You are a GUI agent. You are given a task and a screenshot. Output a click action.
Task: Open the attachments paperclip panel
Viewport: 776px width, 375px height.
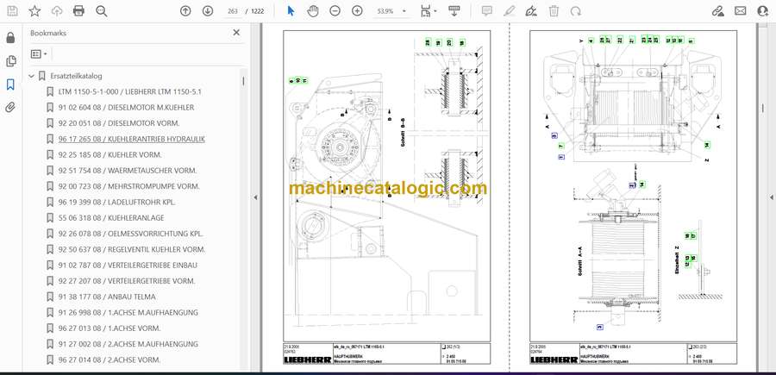[10, 108]
